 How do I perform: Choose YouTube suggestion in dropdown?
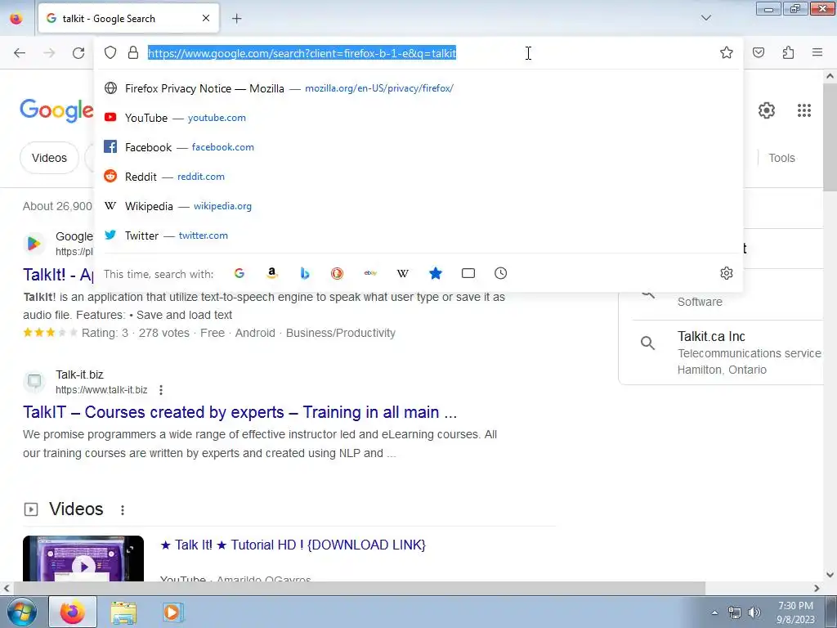418,118
